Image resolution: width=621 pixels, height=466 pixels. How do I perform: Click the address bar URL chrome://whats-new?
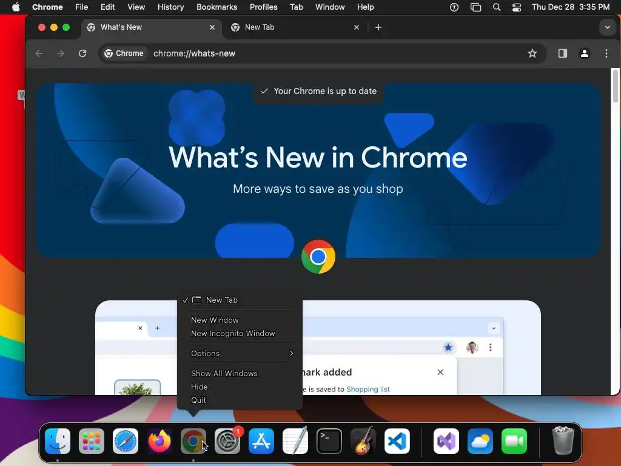coord(194,53)
